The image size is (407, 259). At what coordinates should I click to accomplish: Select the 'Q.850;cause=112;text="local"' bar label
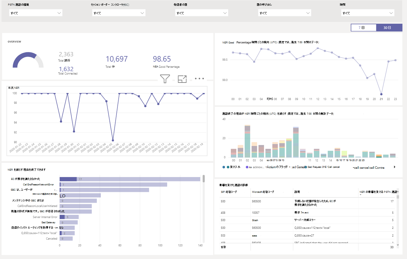tap(39, 233)
